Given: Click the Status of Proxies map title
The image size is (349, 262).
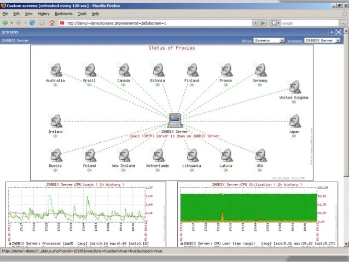Looking at the screenshot, I should (x=172, y=48).
